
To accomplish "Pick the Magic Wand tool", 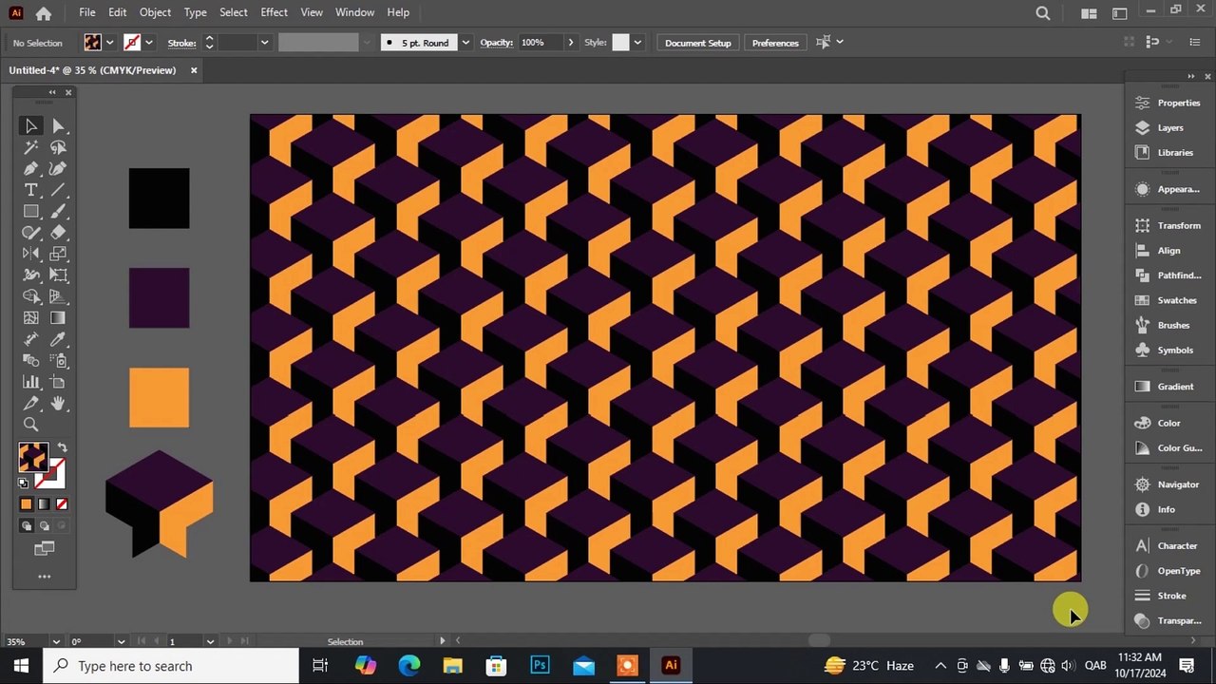I will click(30, 147).
